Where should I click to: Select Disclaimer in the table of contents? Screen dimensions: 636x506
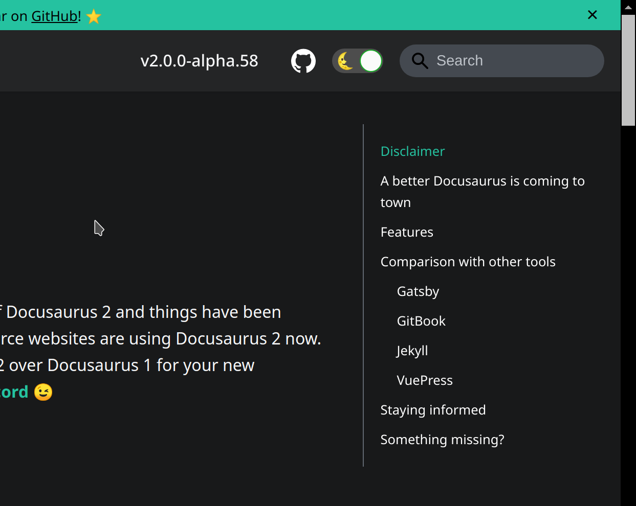pos(412,151)
